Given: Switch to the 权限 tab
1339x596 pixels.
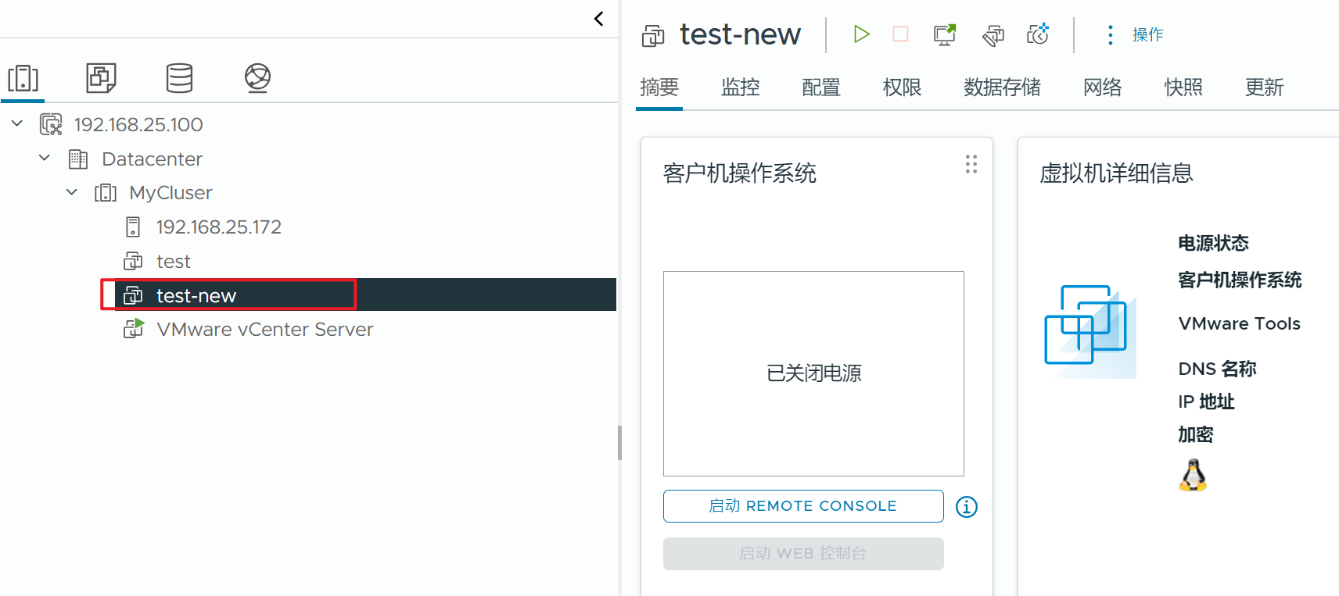Looking at the screenshot, I should 902,87.
